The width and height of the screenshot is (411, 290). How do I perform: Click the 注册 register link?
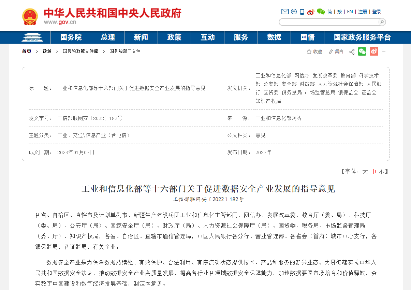363,12
